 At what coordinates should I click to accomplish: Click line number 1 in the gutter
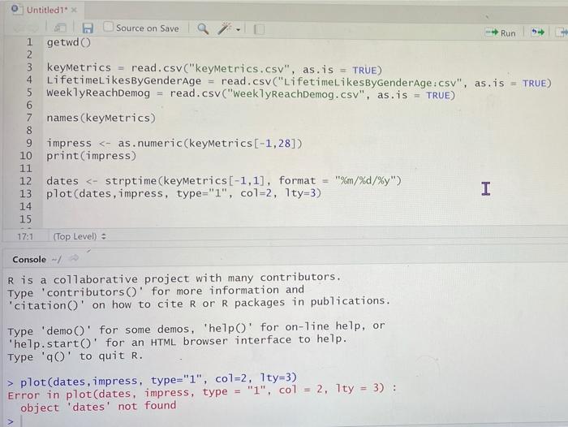pos(29,42)
